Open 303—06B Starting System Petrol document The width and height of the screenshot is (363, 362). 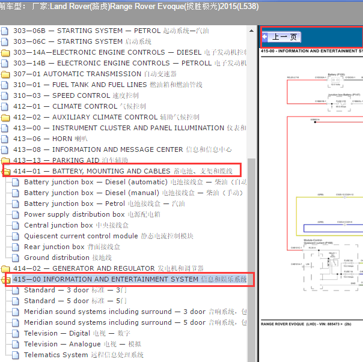[111, 31]
